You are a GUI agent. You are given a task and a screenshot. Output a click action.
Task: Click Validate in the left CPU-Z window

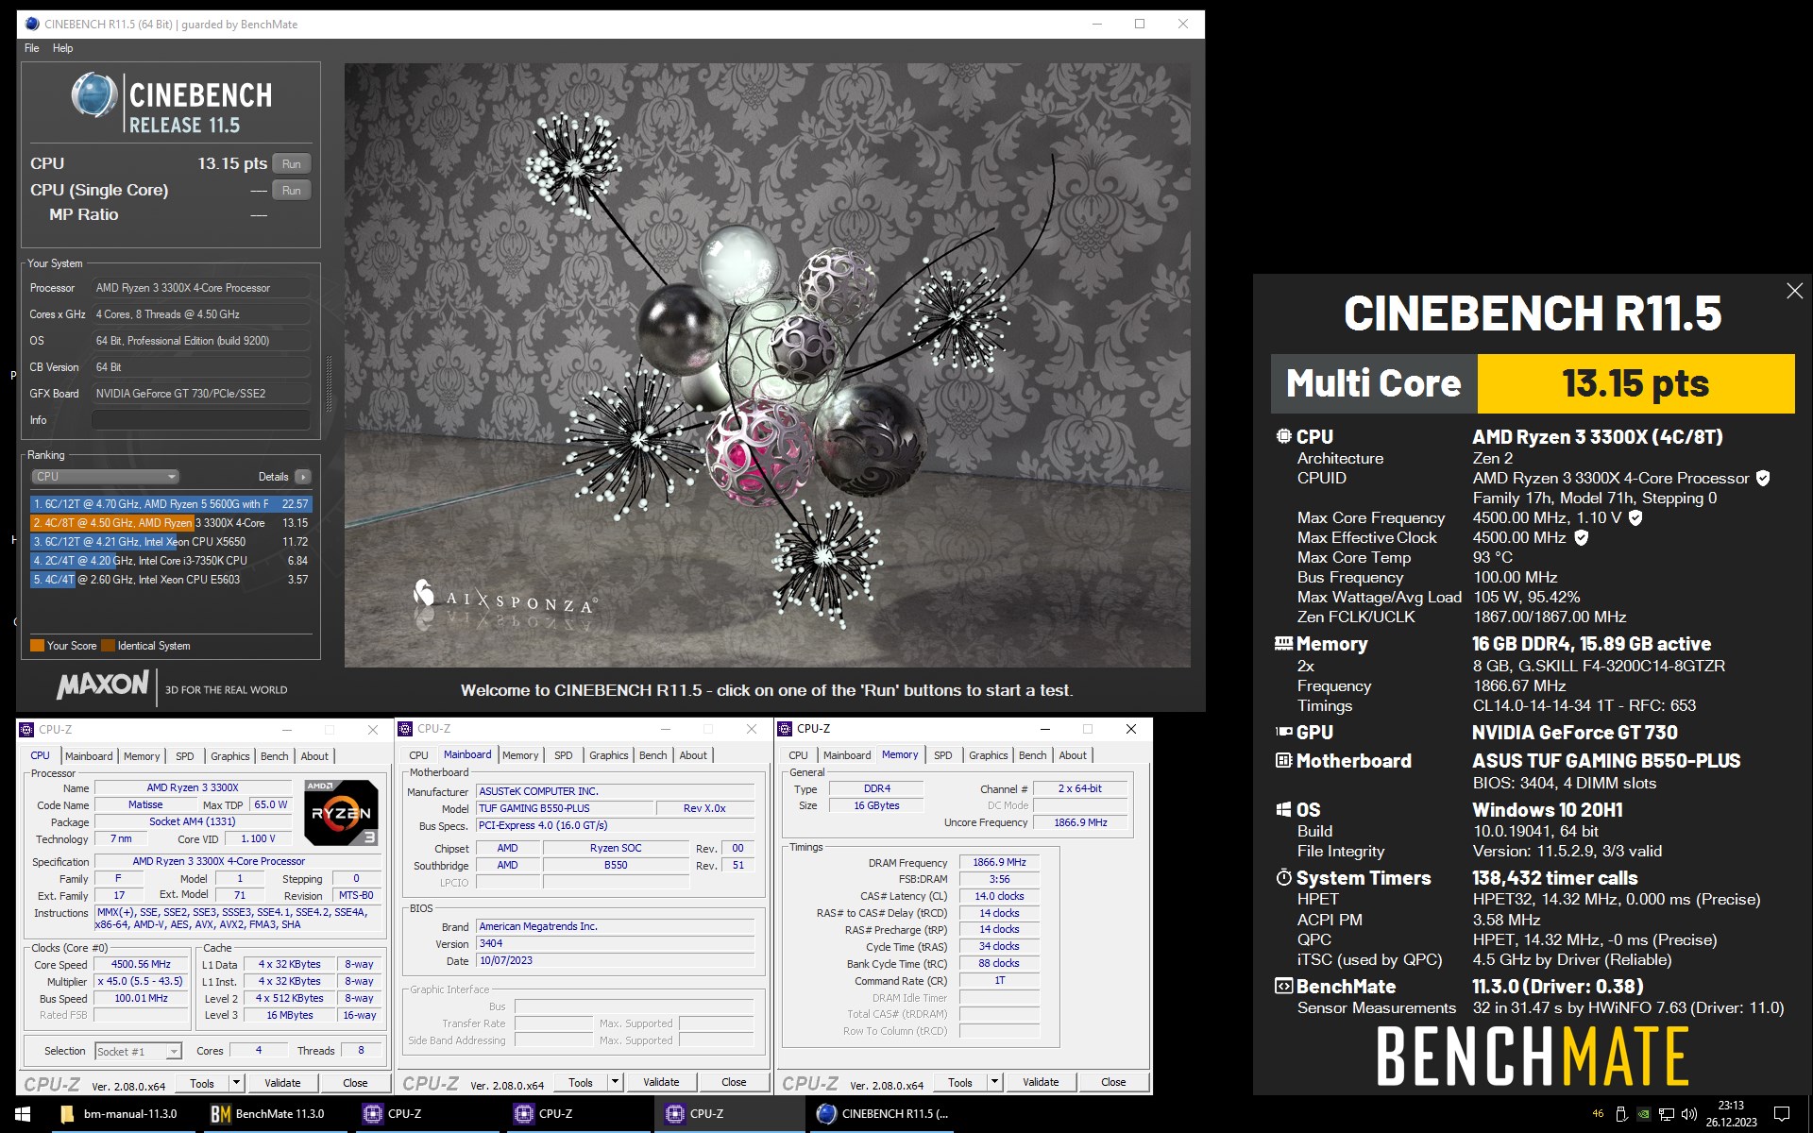click(x=282, y=1083)
